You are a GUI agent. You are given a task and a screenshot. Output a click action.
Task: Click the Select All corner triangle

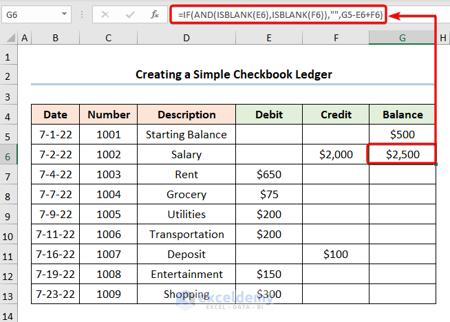(x=10, y=38)
